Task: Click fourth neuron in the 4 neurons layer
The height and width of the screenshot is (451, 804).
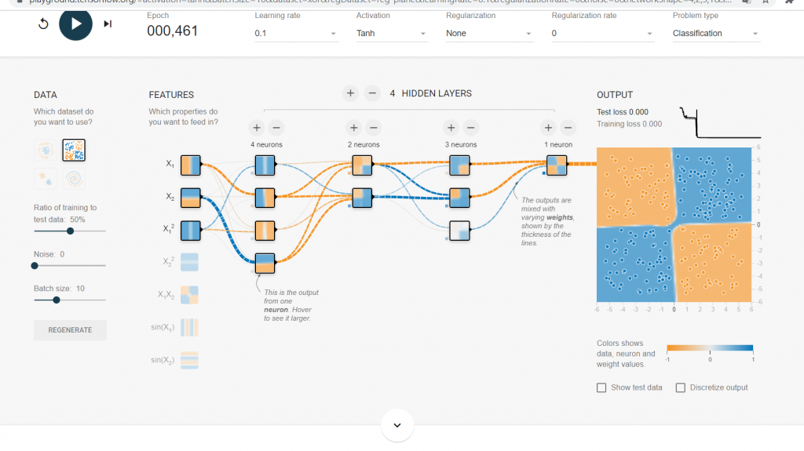Action: click(x=265, y=263)
